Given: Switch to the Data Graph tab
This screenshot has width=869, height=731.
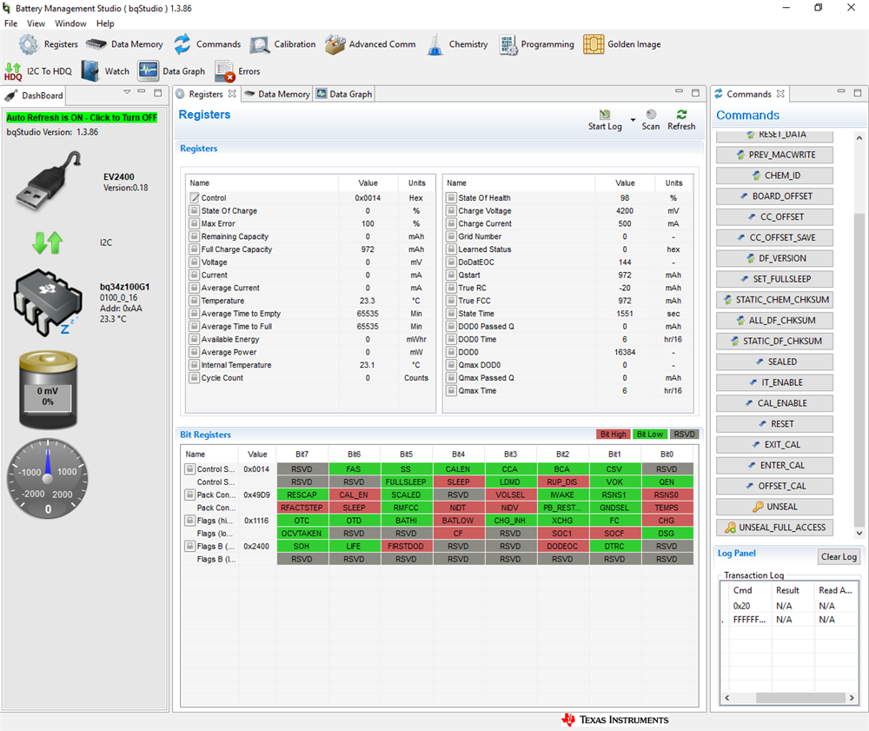Looking at the screenshot, I should coord(344,94).
